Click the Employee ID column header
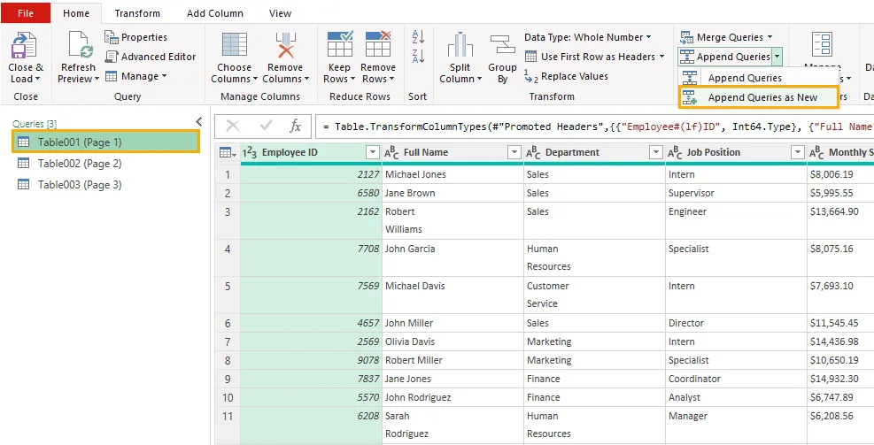Screen dimensions: 874x445 [x=311, y=152]
